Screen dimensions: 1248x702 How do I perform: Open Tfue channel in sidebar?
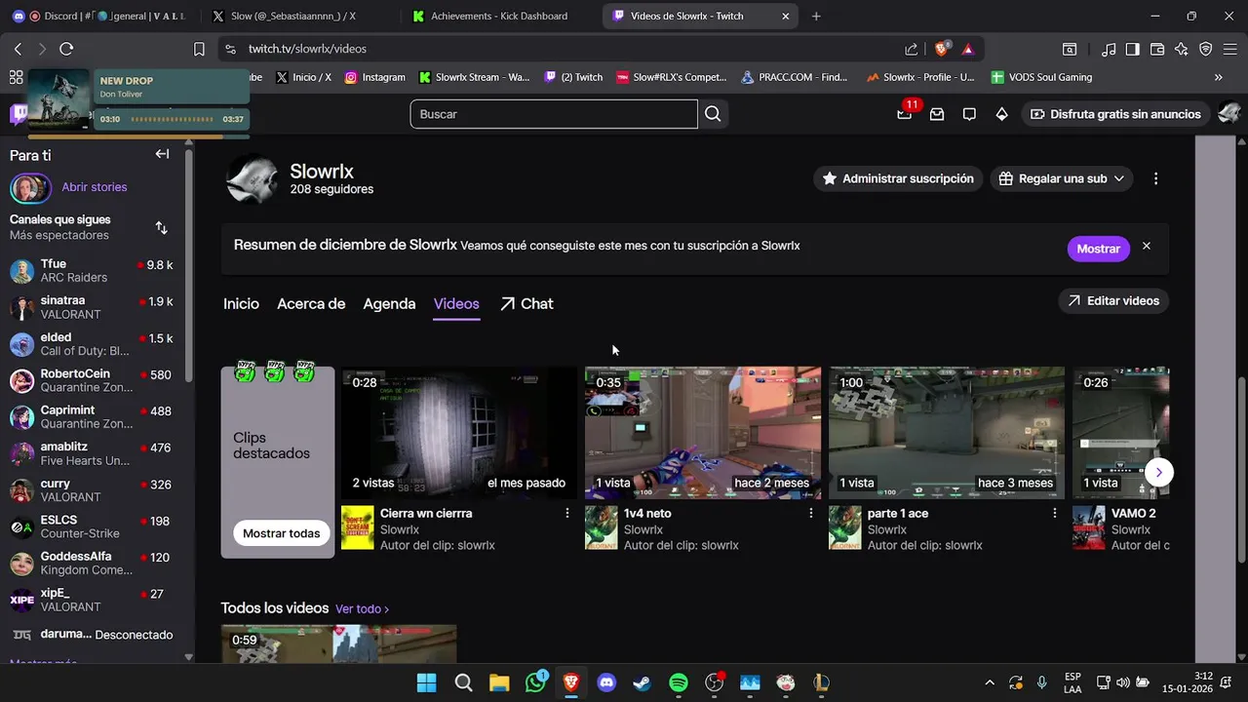[x=92, y=270]
